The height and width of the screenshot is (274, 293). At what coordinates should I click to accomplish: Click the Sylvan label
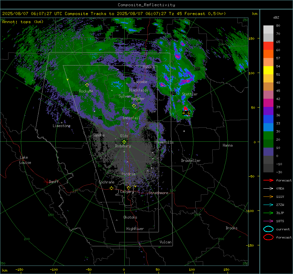click(x=124, y=96)
